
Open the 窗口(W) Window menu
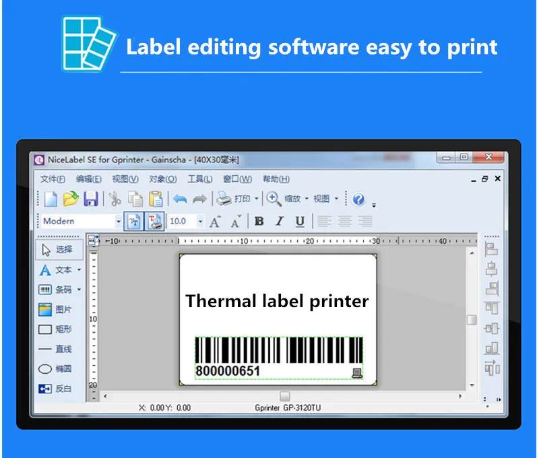[238, 179]
